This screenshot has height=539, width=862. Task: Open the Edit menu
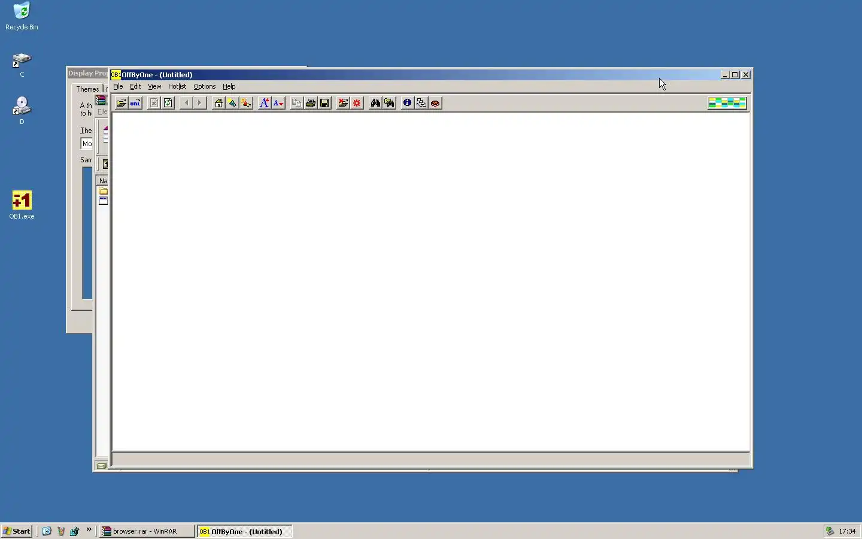[x=135, y=86]
